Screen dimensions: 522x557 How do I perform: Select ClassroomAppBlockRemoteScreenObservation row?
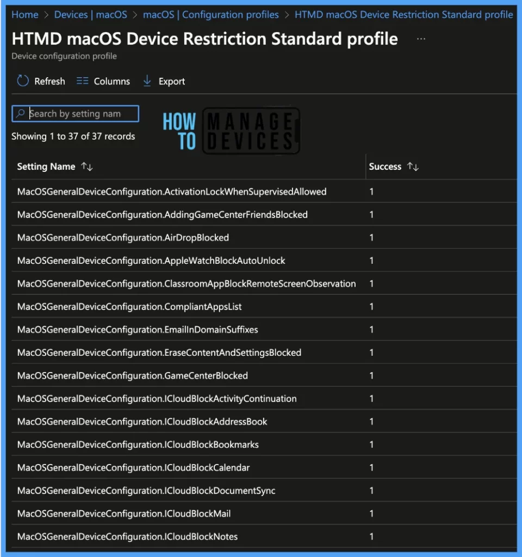[x=264, y=283]
